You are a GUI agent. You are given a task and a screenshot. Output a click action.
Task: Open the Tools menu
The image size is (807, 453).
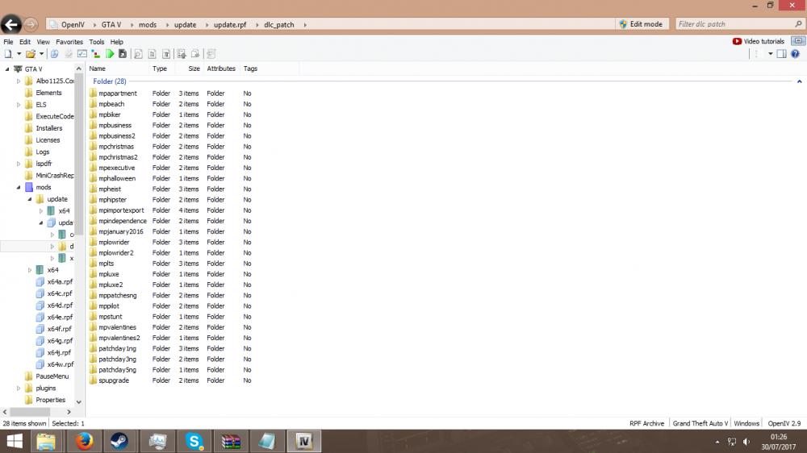point(96,42)
